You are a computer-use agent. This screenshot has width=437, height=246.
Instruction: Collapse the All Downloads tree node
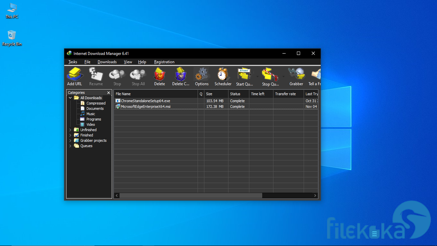[x=70, y=98]
